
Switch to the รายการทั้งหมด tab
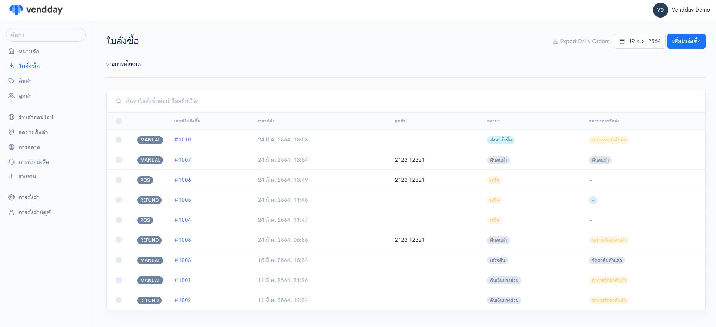123,64
